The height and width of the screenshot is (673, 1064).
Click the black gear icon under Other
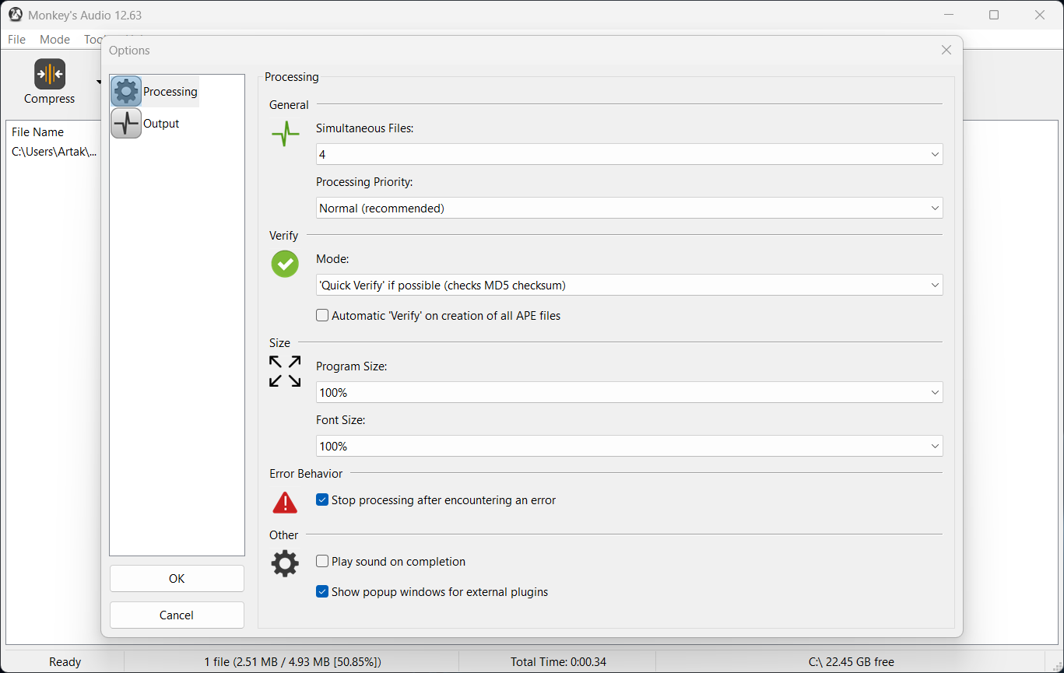pos(285,563)
